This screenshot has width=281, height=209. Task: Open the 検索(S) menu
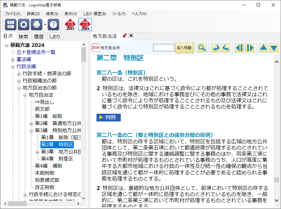(52, 14)
